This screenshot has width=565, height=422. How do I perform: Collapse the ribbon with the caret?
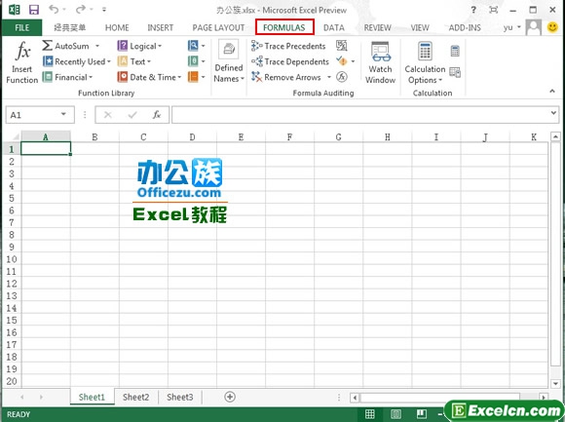[x=552, y=92]
